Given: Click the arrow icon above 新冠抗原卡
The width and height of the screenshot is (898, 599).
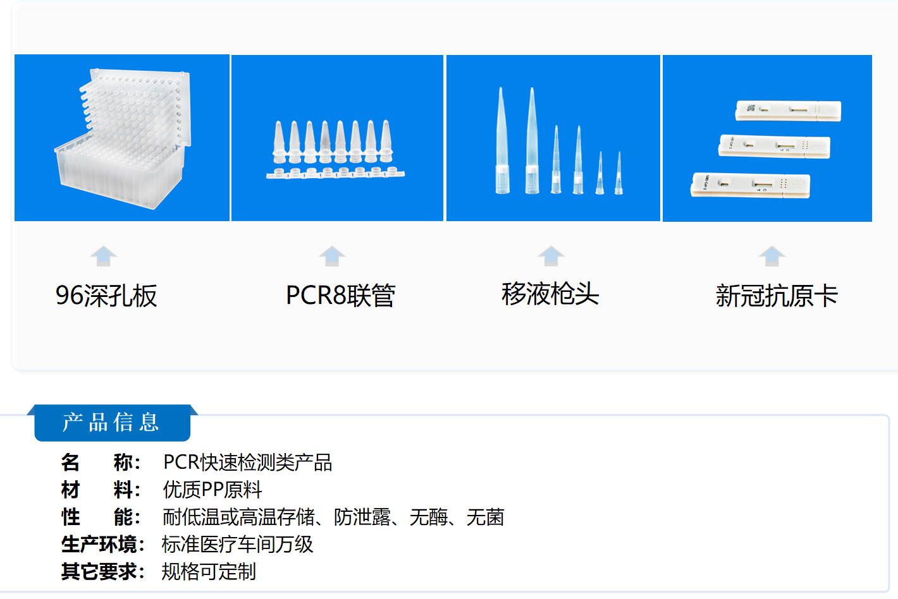Looking at the screenshot, I should click(772, 256).
